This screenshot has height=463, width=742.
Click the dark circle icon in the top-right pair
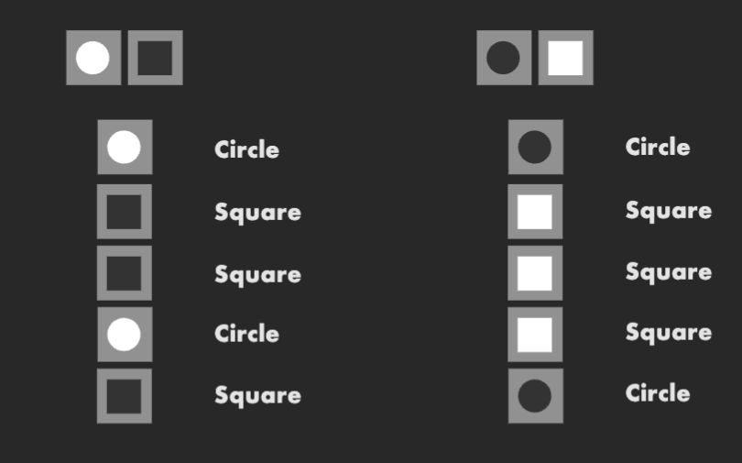(x=504, y=58)
